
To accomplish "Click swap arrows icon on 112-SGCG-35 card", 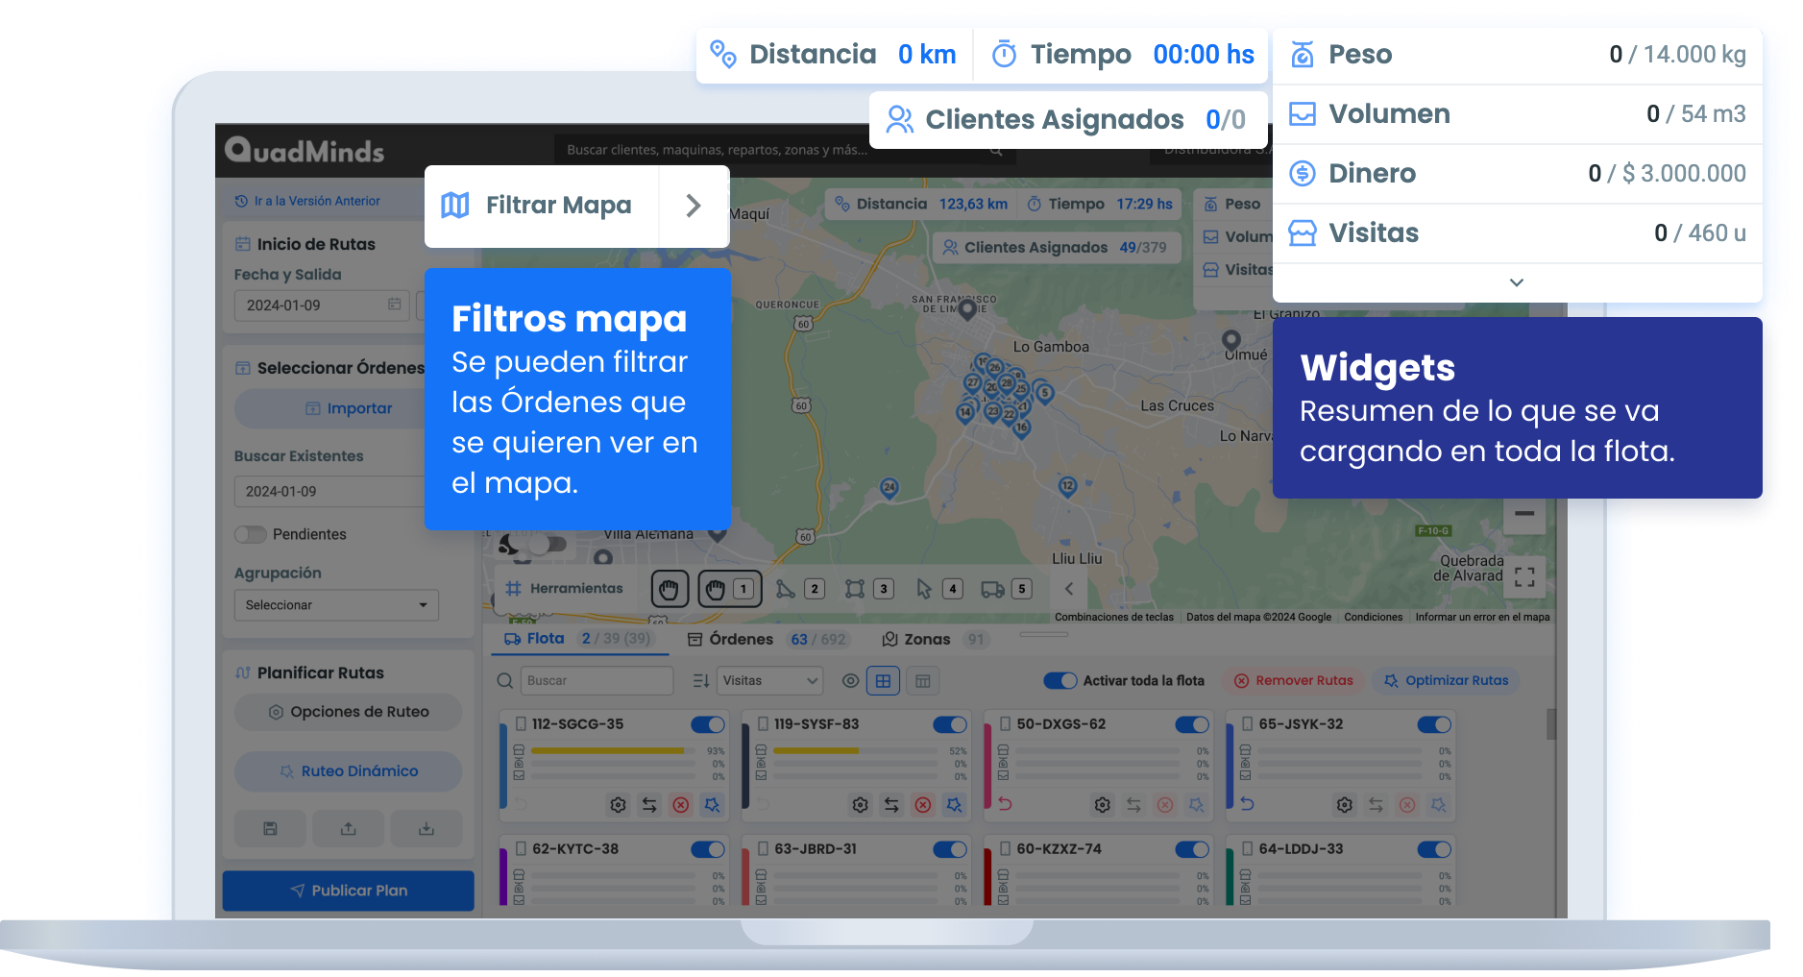I will 649,805.
